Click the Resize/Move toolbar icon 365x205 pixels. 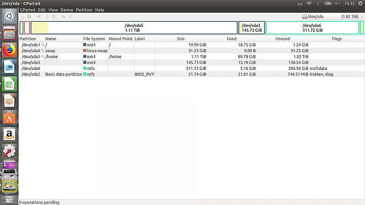pos(38,17)
